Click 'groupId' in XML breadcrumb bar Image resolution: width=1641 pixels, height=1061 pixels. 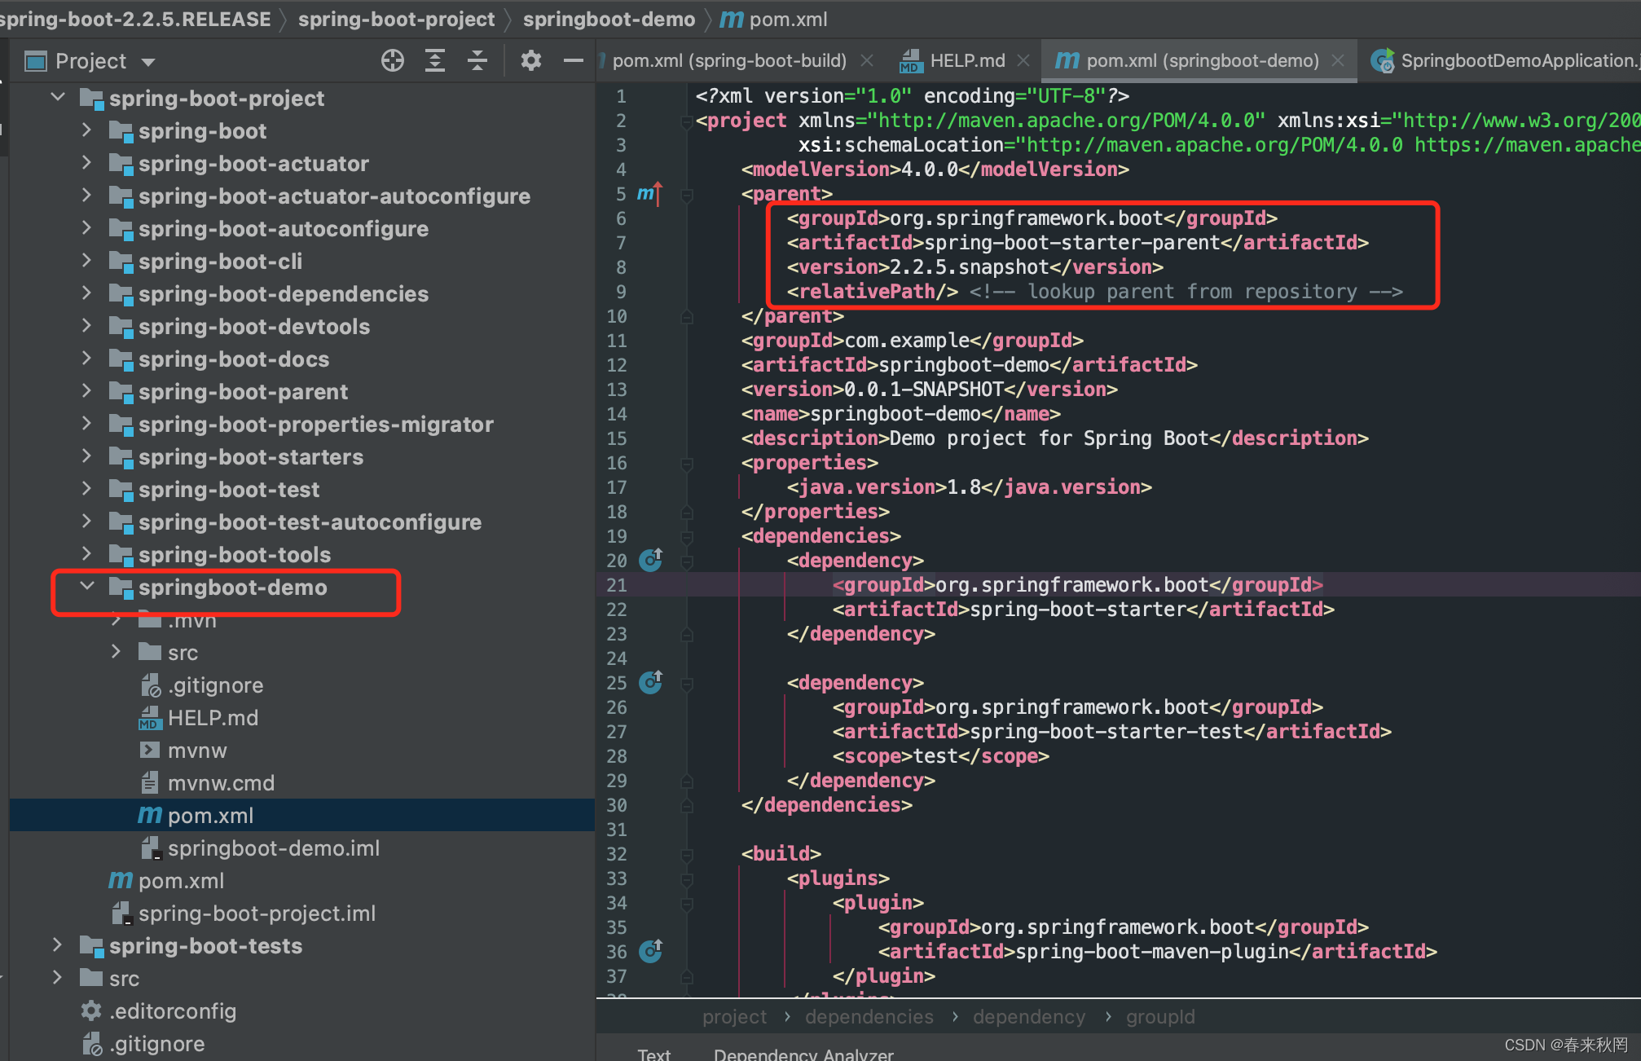click(1160, 1017)
